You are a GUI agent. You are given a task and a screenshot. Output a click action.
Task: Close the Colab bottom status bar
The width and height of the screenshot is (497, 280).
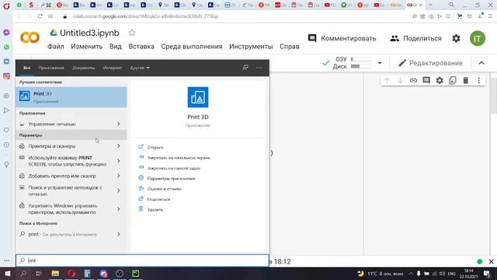pos(491,261)
